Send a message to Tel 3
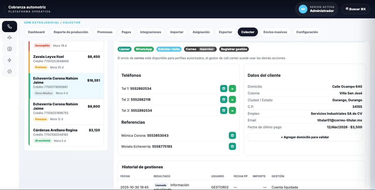This screenshot has width=375, height=190. pyautogui.click(x=232, y=110)
